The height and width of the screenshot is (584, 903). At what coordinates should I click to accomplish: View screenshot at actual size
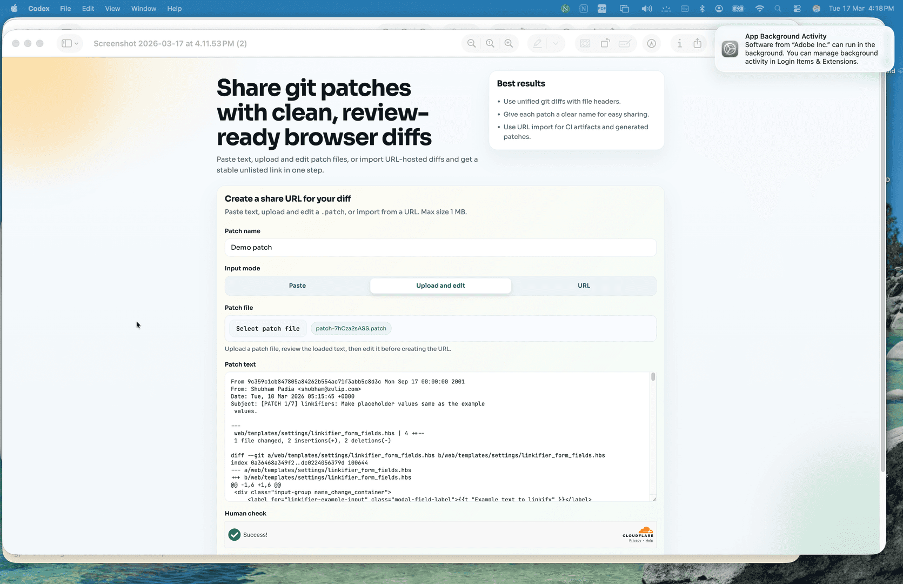[x=490, y=43]
